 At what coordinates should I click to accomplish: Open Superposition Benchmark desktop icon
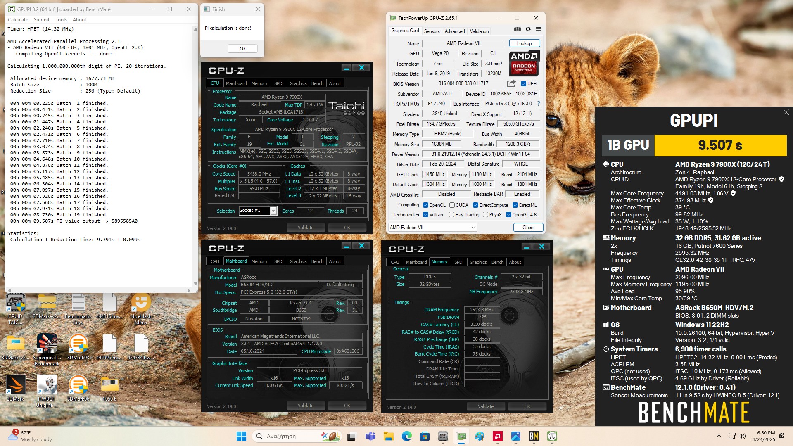click(x=47, y=350)
